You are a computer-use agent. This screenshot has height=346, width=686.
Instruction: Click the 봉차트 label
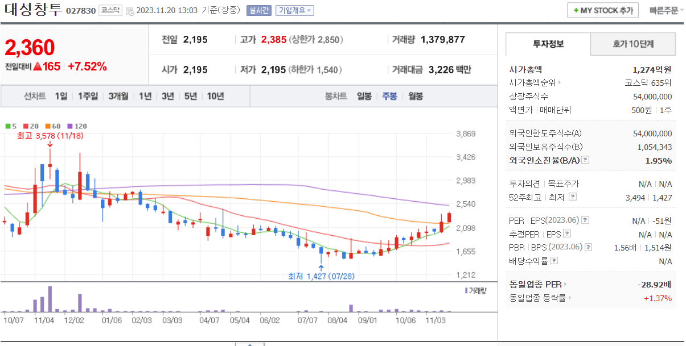pyautogui.click(x=336, y=96)
